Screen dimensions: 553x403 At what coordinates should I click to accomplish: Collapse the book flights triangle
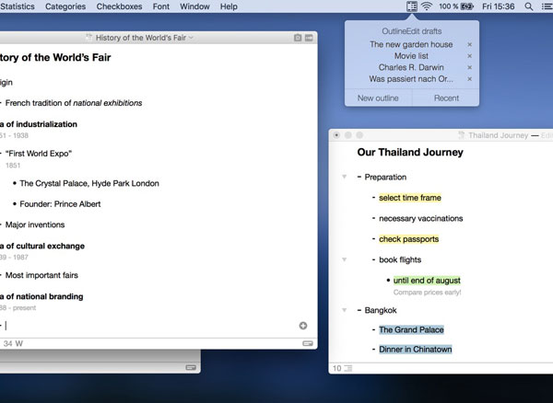coord(344,259)
